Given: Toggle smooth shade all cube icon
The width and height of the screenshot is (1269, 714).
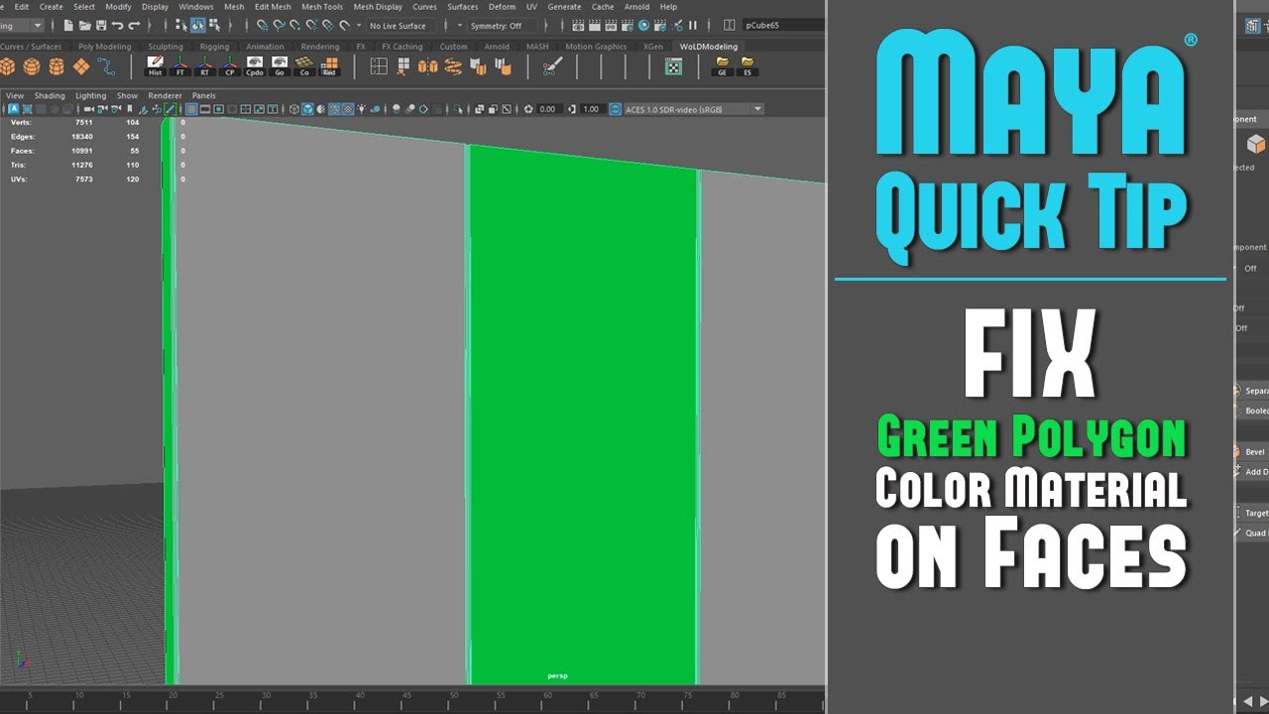Looking at the screenshot, I should pyautogui.click(x=307, y=109).
